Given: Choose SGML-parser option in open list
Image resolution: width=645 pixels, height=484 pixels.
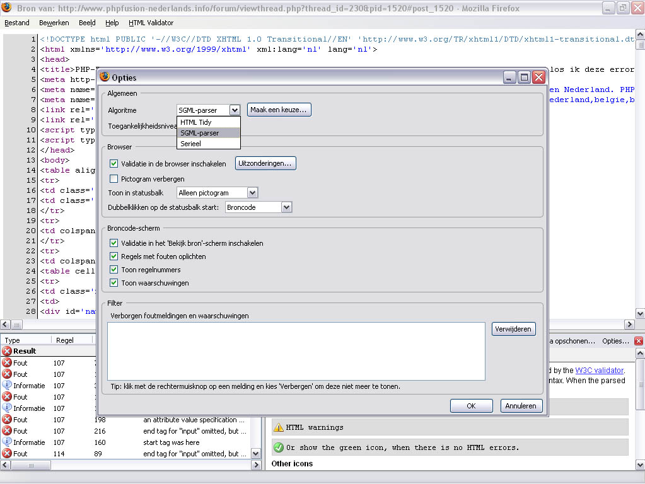Looking at the screenshot, I should [208, 133].
